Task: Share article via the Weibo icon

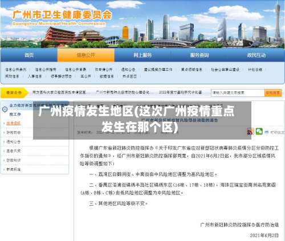Action: pos(250,132)
